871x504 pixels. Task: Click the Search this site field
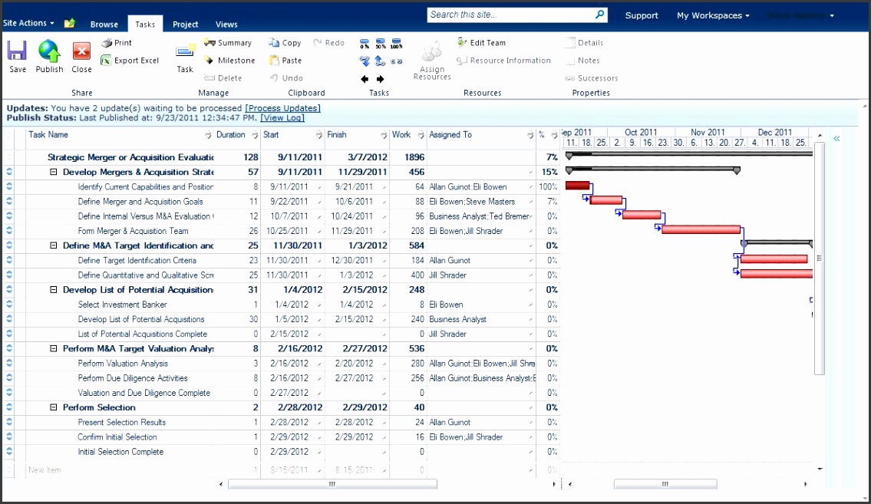[x=511, y=15]
